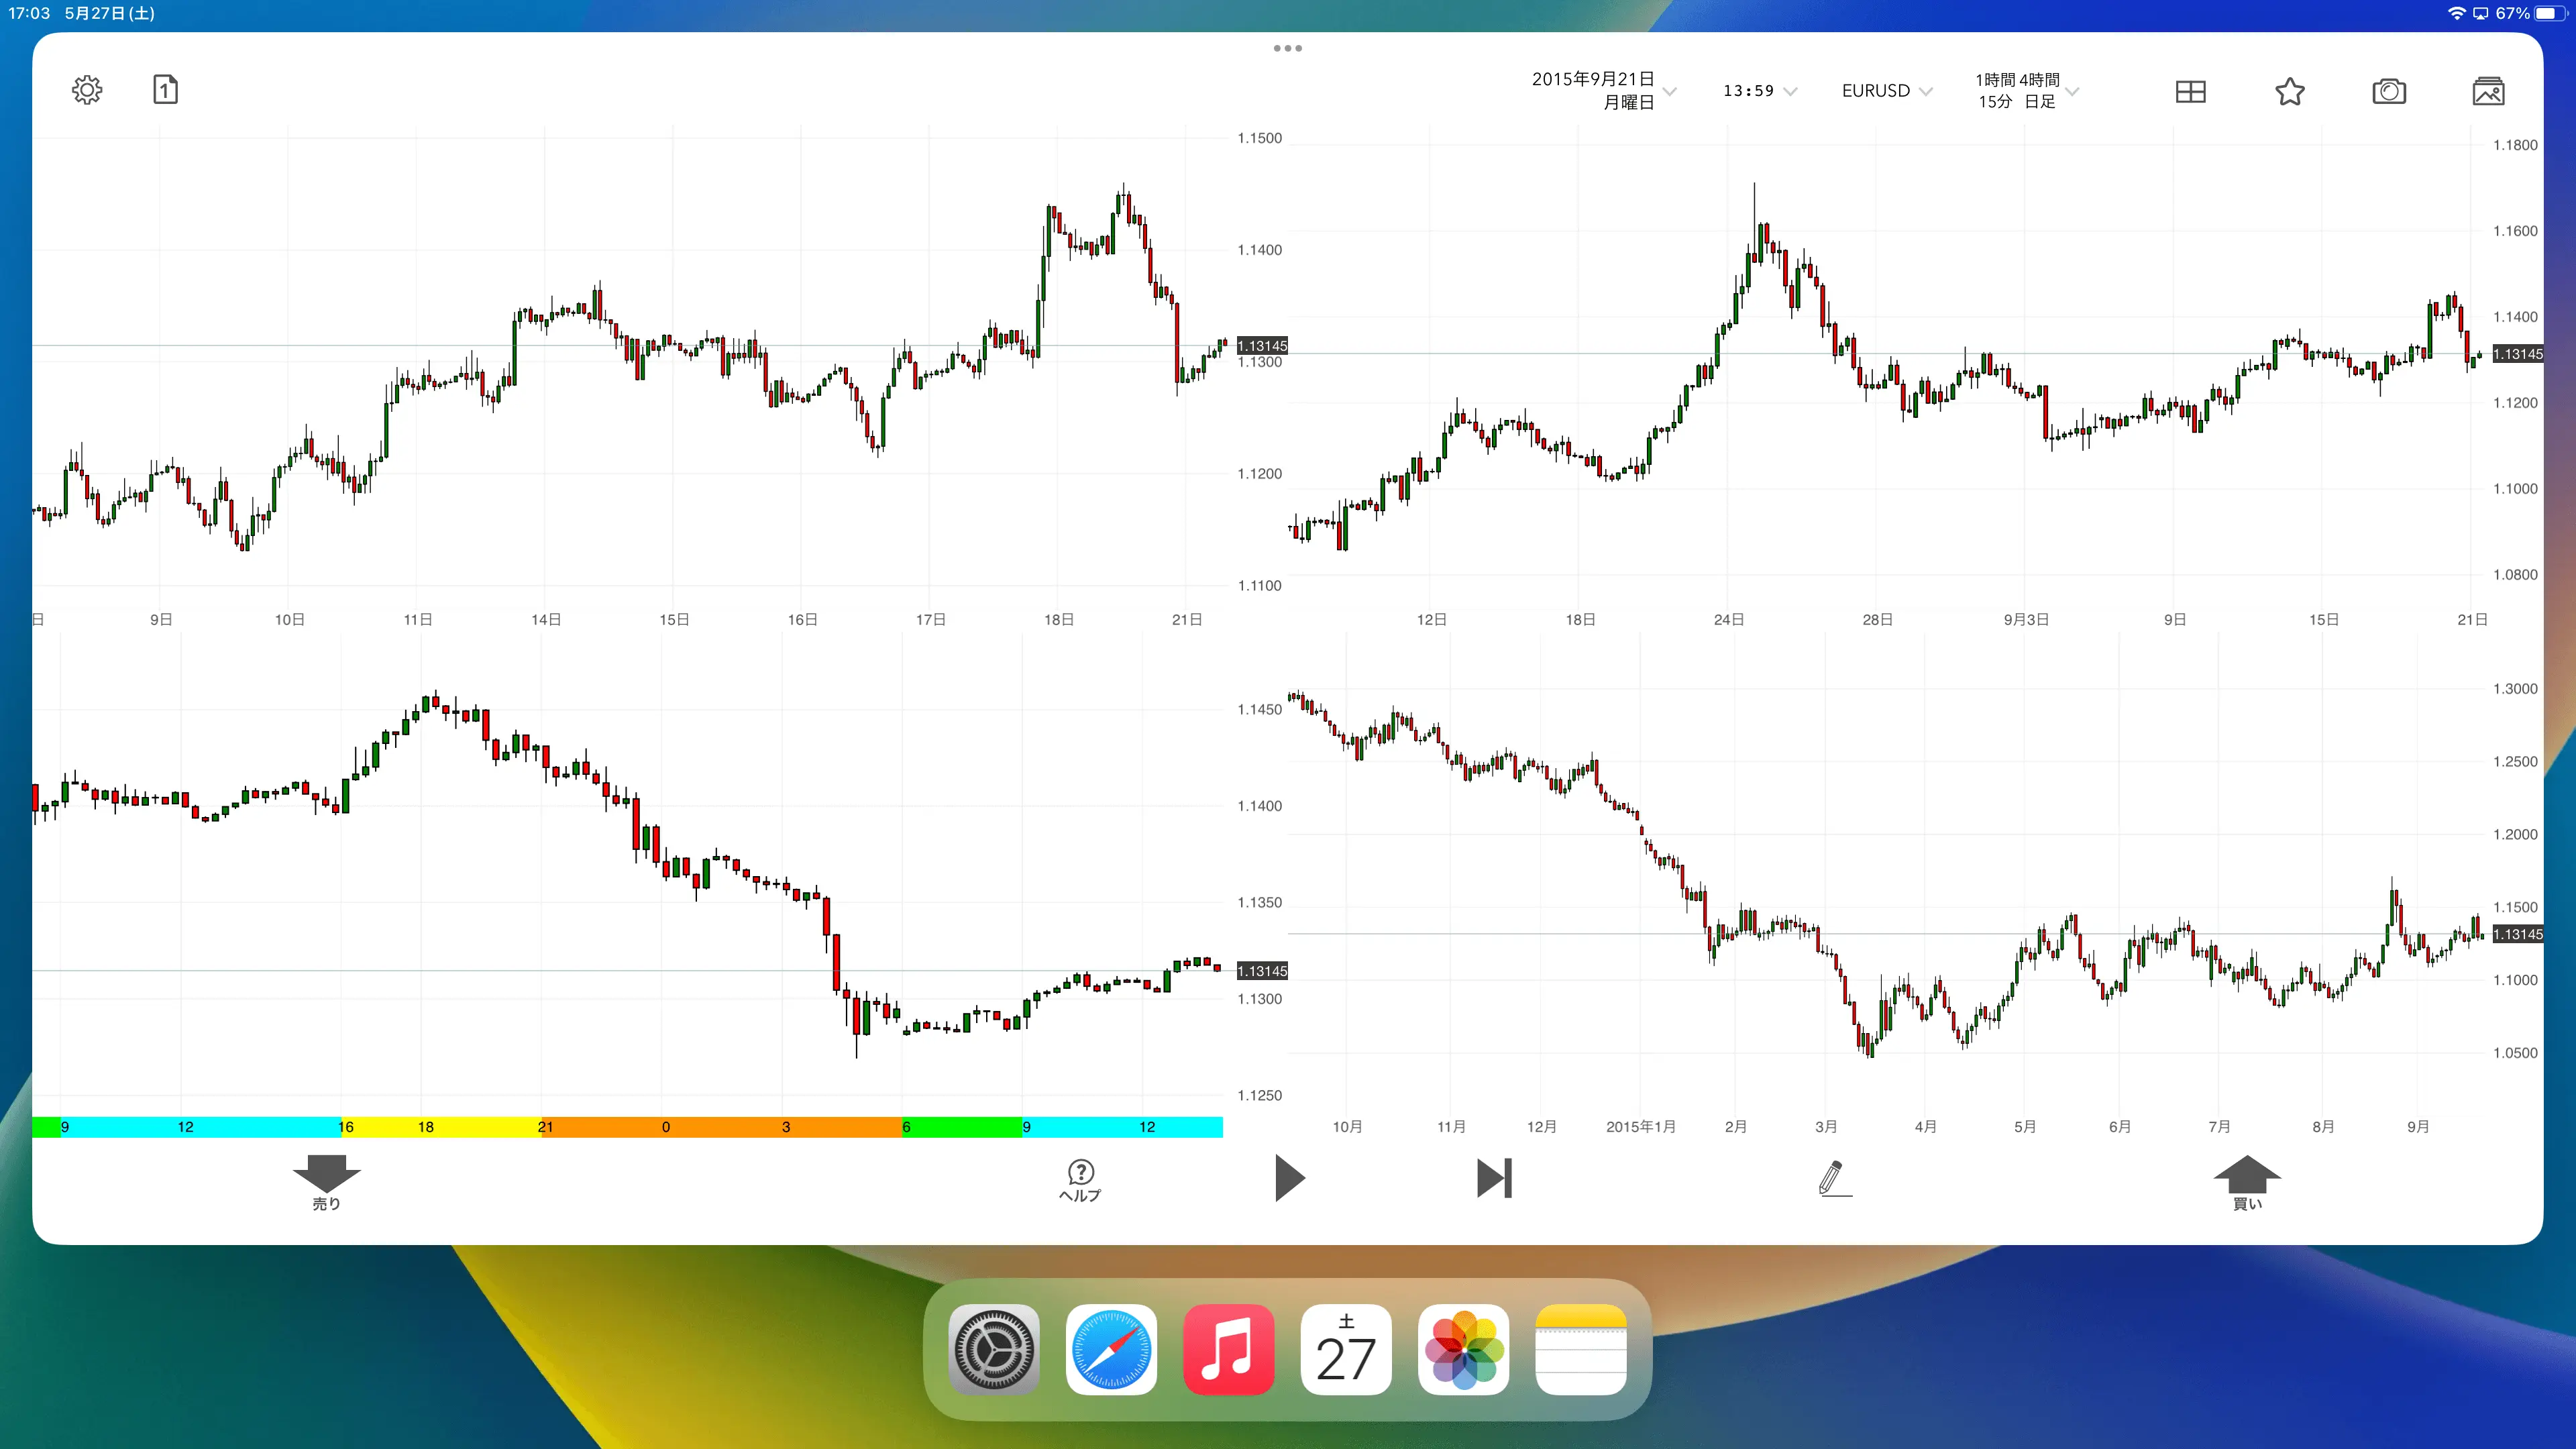The width and height of the screenshot is (2576, 1449).
Task: Tap the sell down arrow
Action: (326, 1182)
